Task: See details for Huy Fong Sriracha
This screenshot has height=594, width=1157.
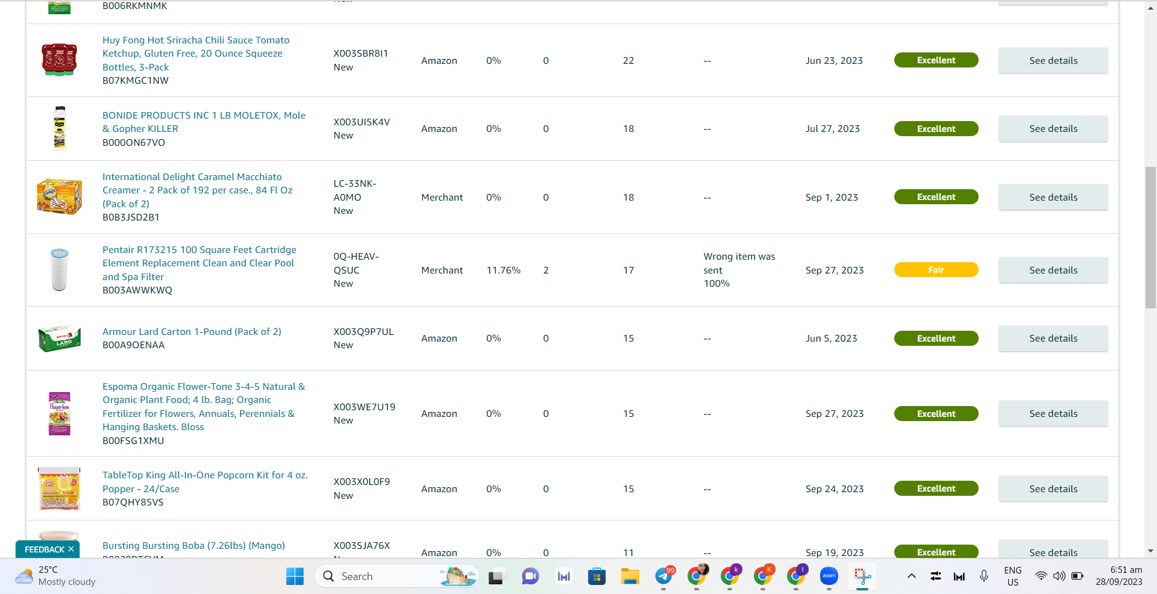Action: (1053, 60)
